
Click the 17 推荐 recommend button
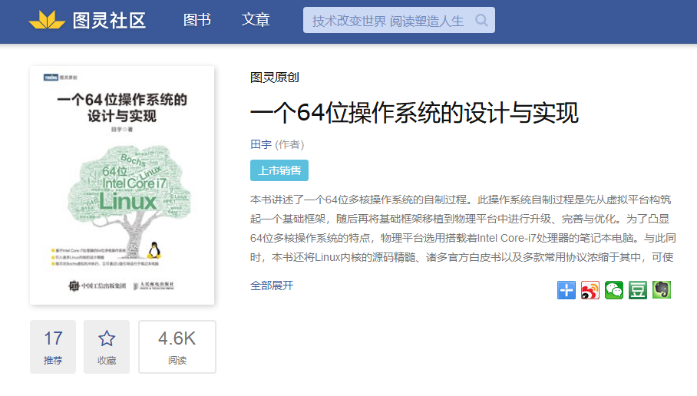[53, 347]
